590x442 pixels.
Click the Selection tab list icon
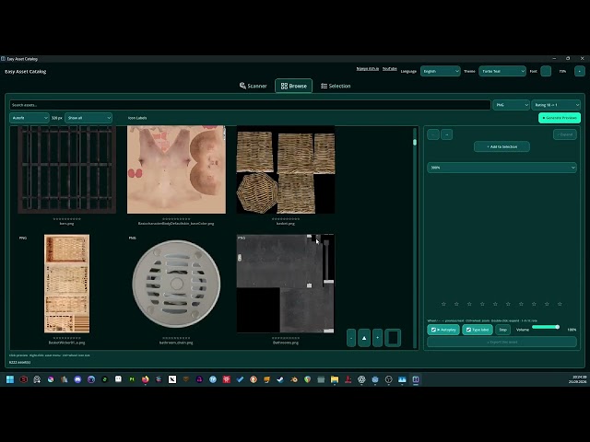pos(324,86)
